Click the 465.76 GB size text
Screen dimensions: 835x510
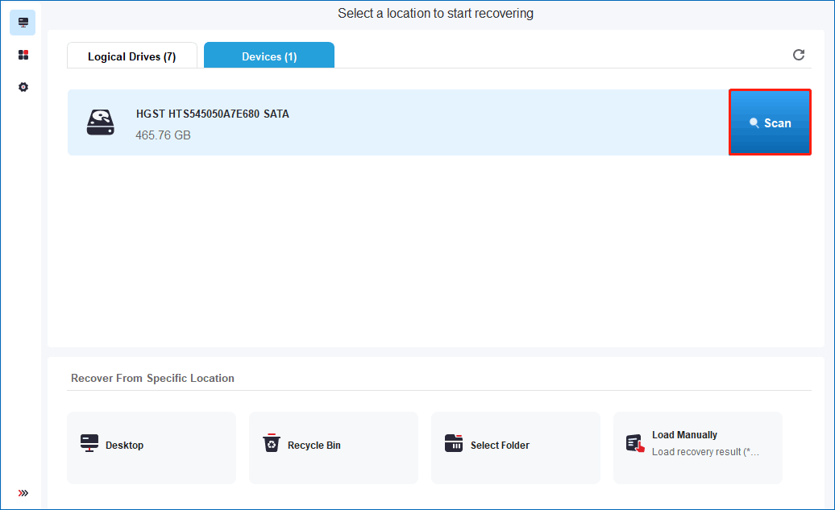click(x=163, y=135)
